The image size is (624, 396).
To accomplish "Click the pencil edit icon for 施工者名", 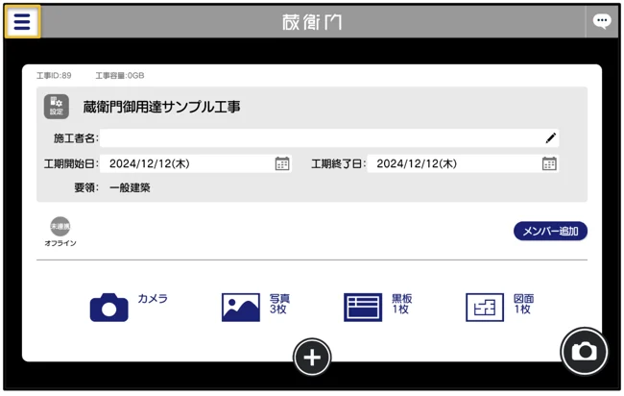I will [550, 138].
